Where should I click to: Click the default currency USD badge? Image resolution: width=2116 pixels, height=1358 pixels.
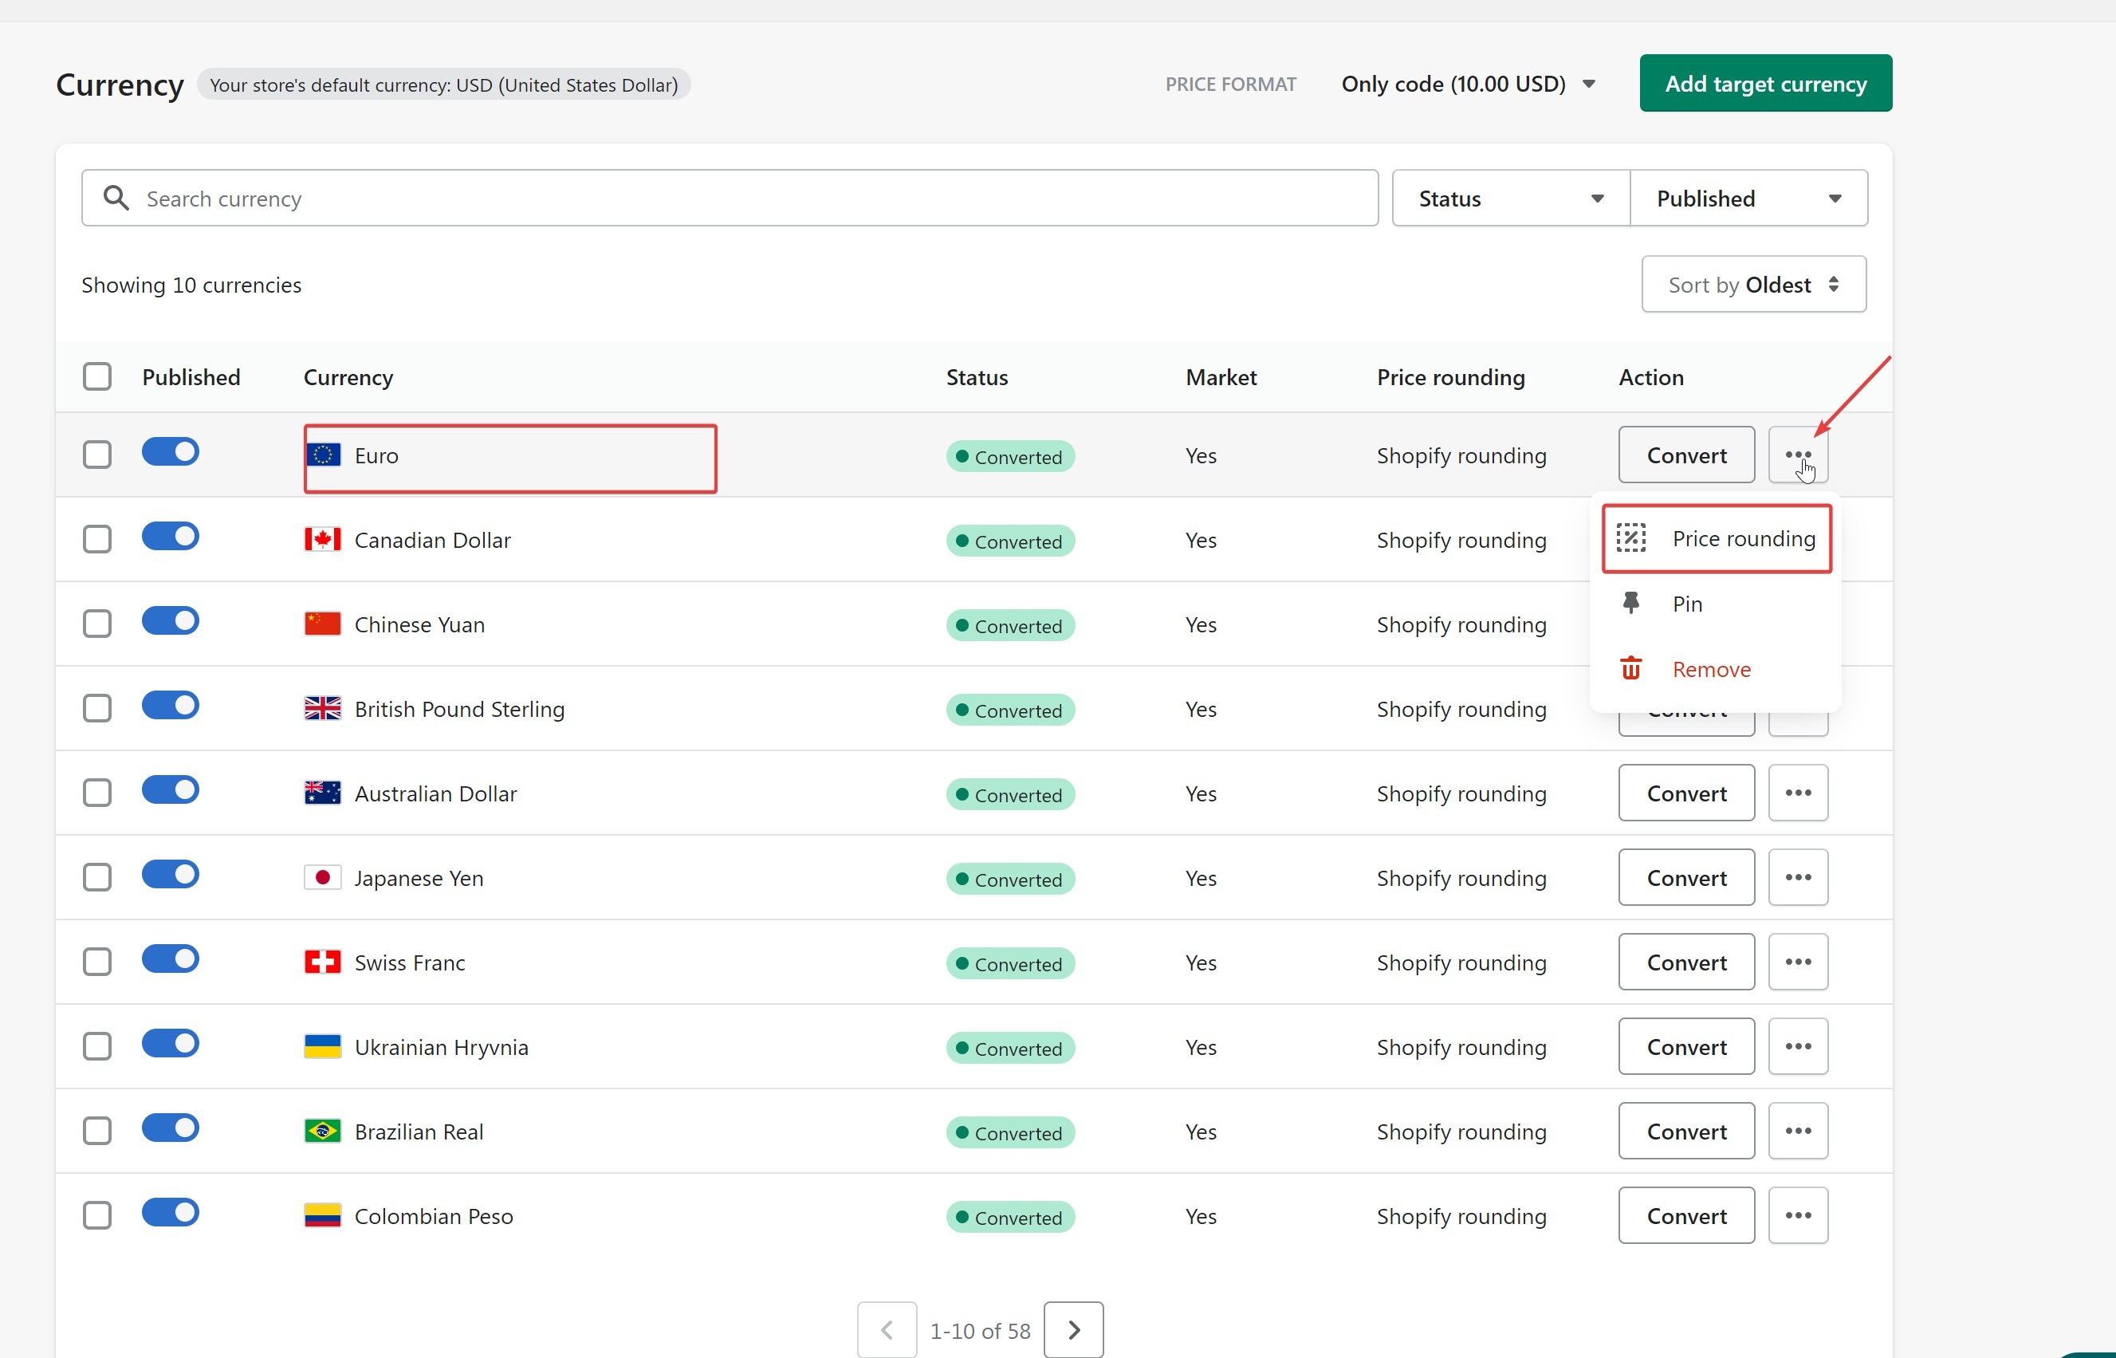(443, 85)
